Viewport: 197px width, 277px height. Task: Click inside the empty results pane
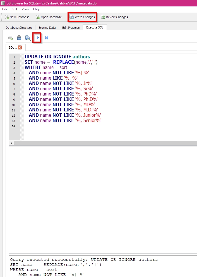pyautogui.click(x=103, y=200)
